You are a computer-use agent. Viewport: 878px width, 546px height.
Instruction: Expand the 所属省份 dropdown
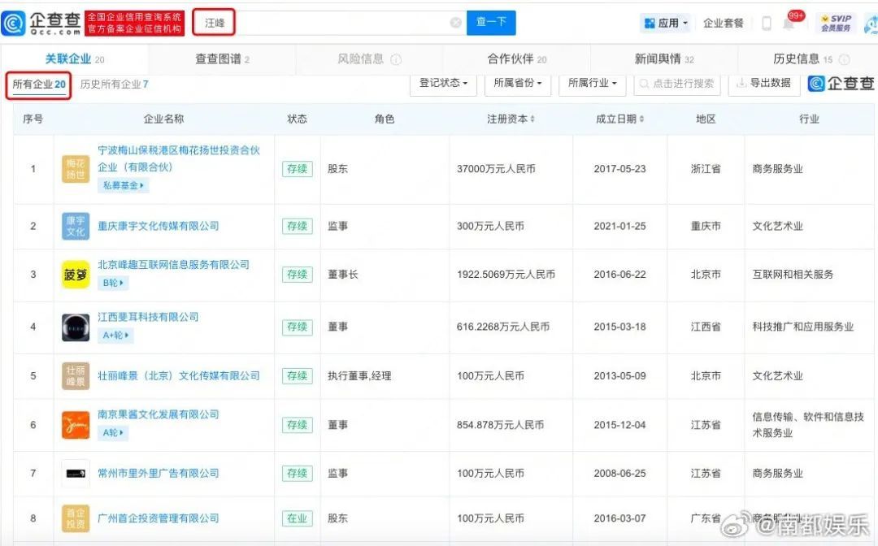point(517,83)
